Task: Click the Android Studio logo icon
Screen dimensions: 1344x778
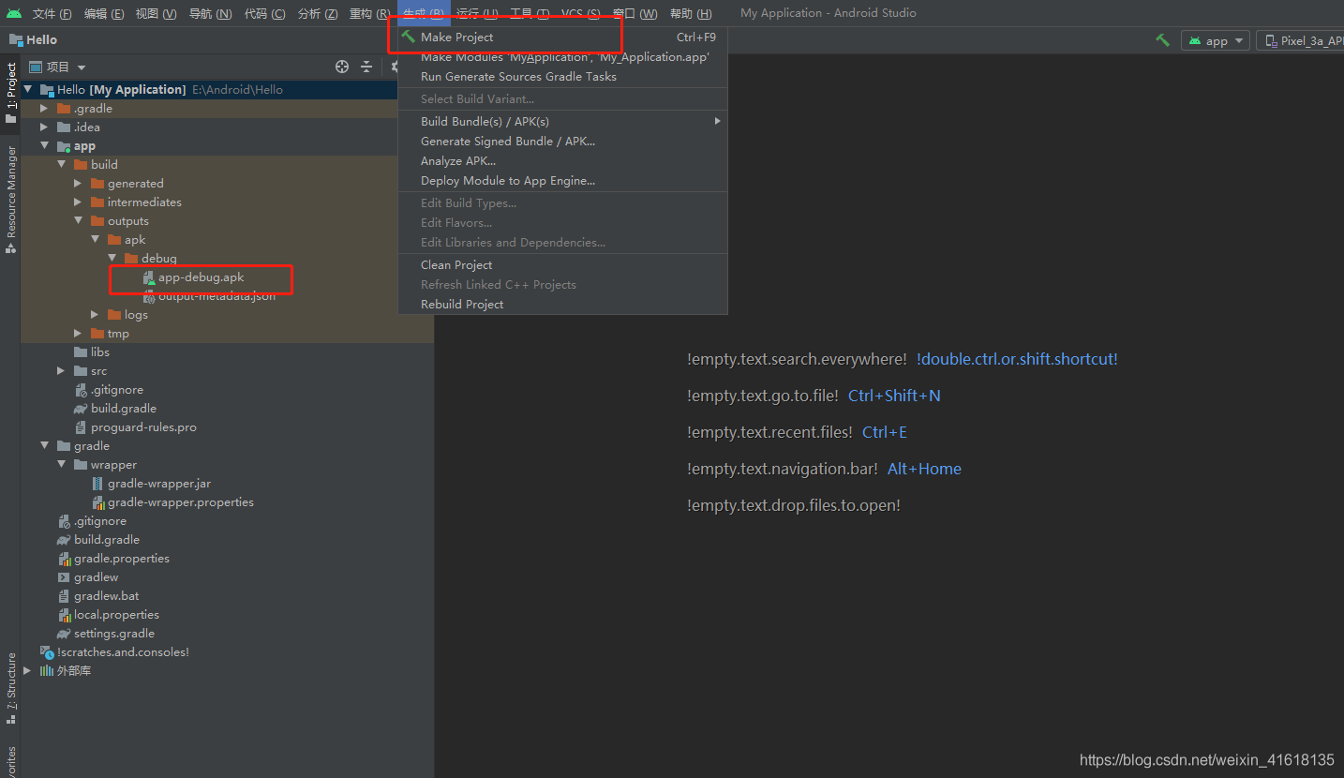Action: pos(14,13)
